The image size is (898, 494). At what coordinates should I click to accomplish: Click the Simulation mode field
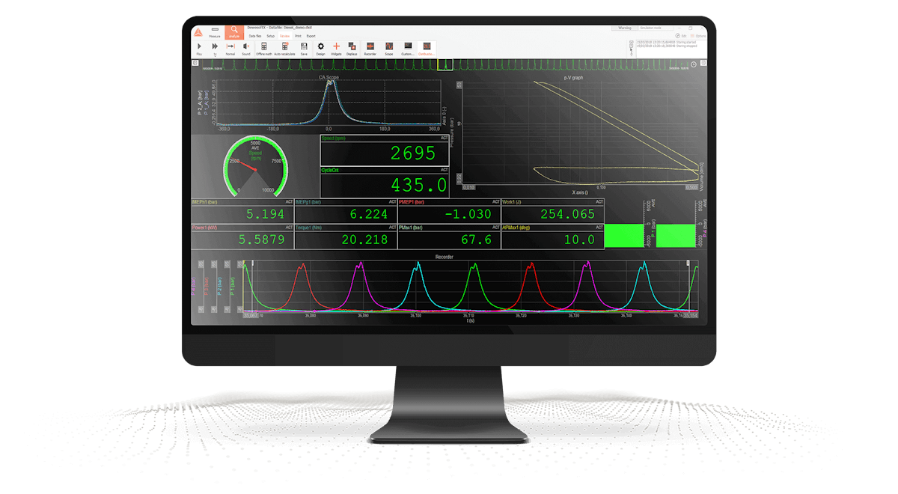pos(656,28)
